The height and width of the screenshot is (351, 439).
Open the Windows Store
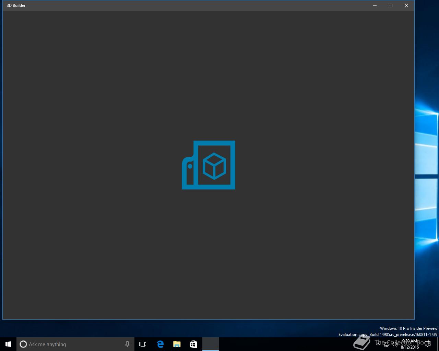(193, 344)
